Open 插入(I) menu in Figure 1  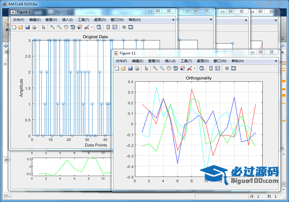point(67,20)
